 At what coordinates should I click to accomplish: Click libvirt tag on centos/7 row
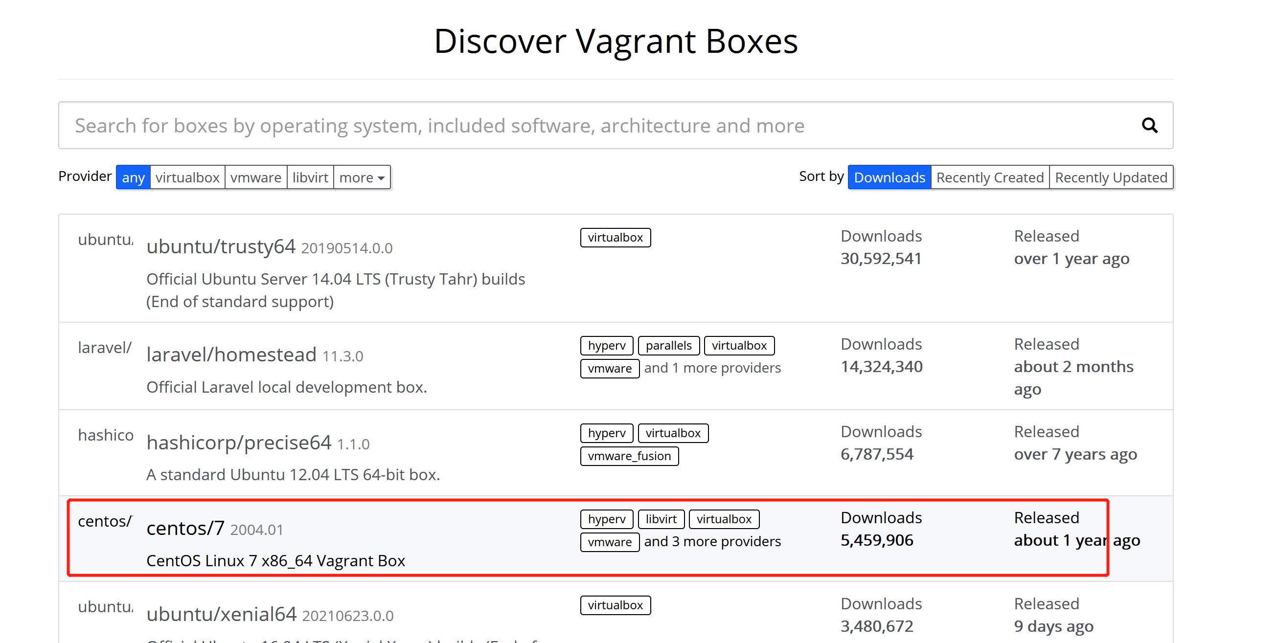[x=661, y=519]
